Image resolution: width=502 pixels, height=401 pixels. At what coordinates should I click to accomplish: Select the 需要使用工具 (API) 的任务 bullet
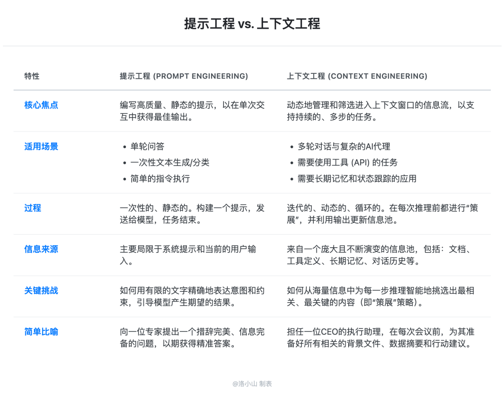click(347, 163)
